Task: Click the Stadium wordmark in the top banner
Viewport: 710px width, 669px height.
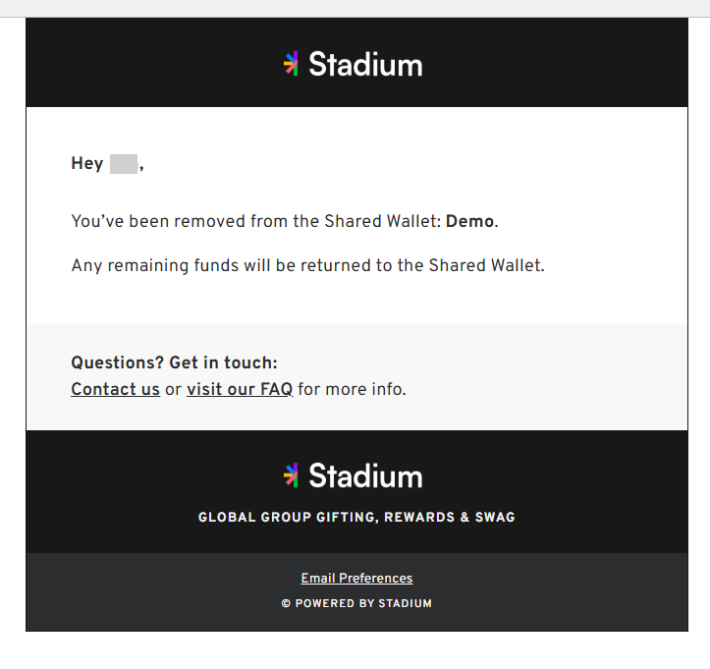Action: click(365, 64)
